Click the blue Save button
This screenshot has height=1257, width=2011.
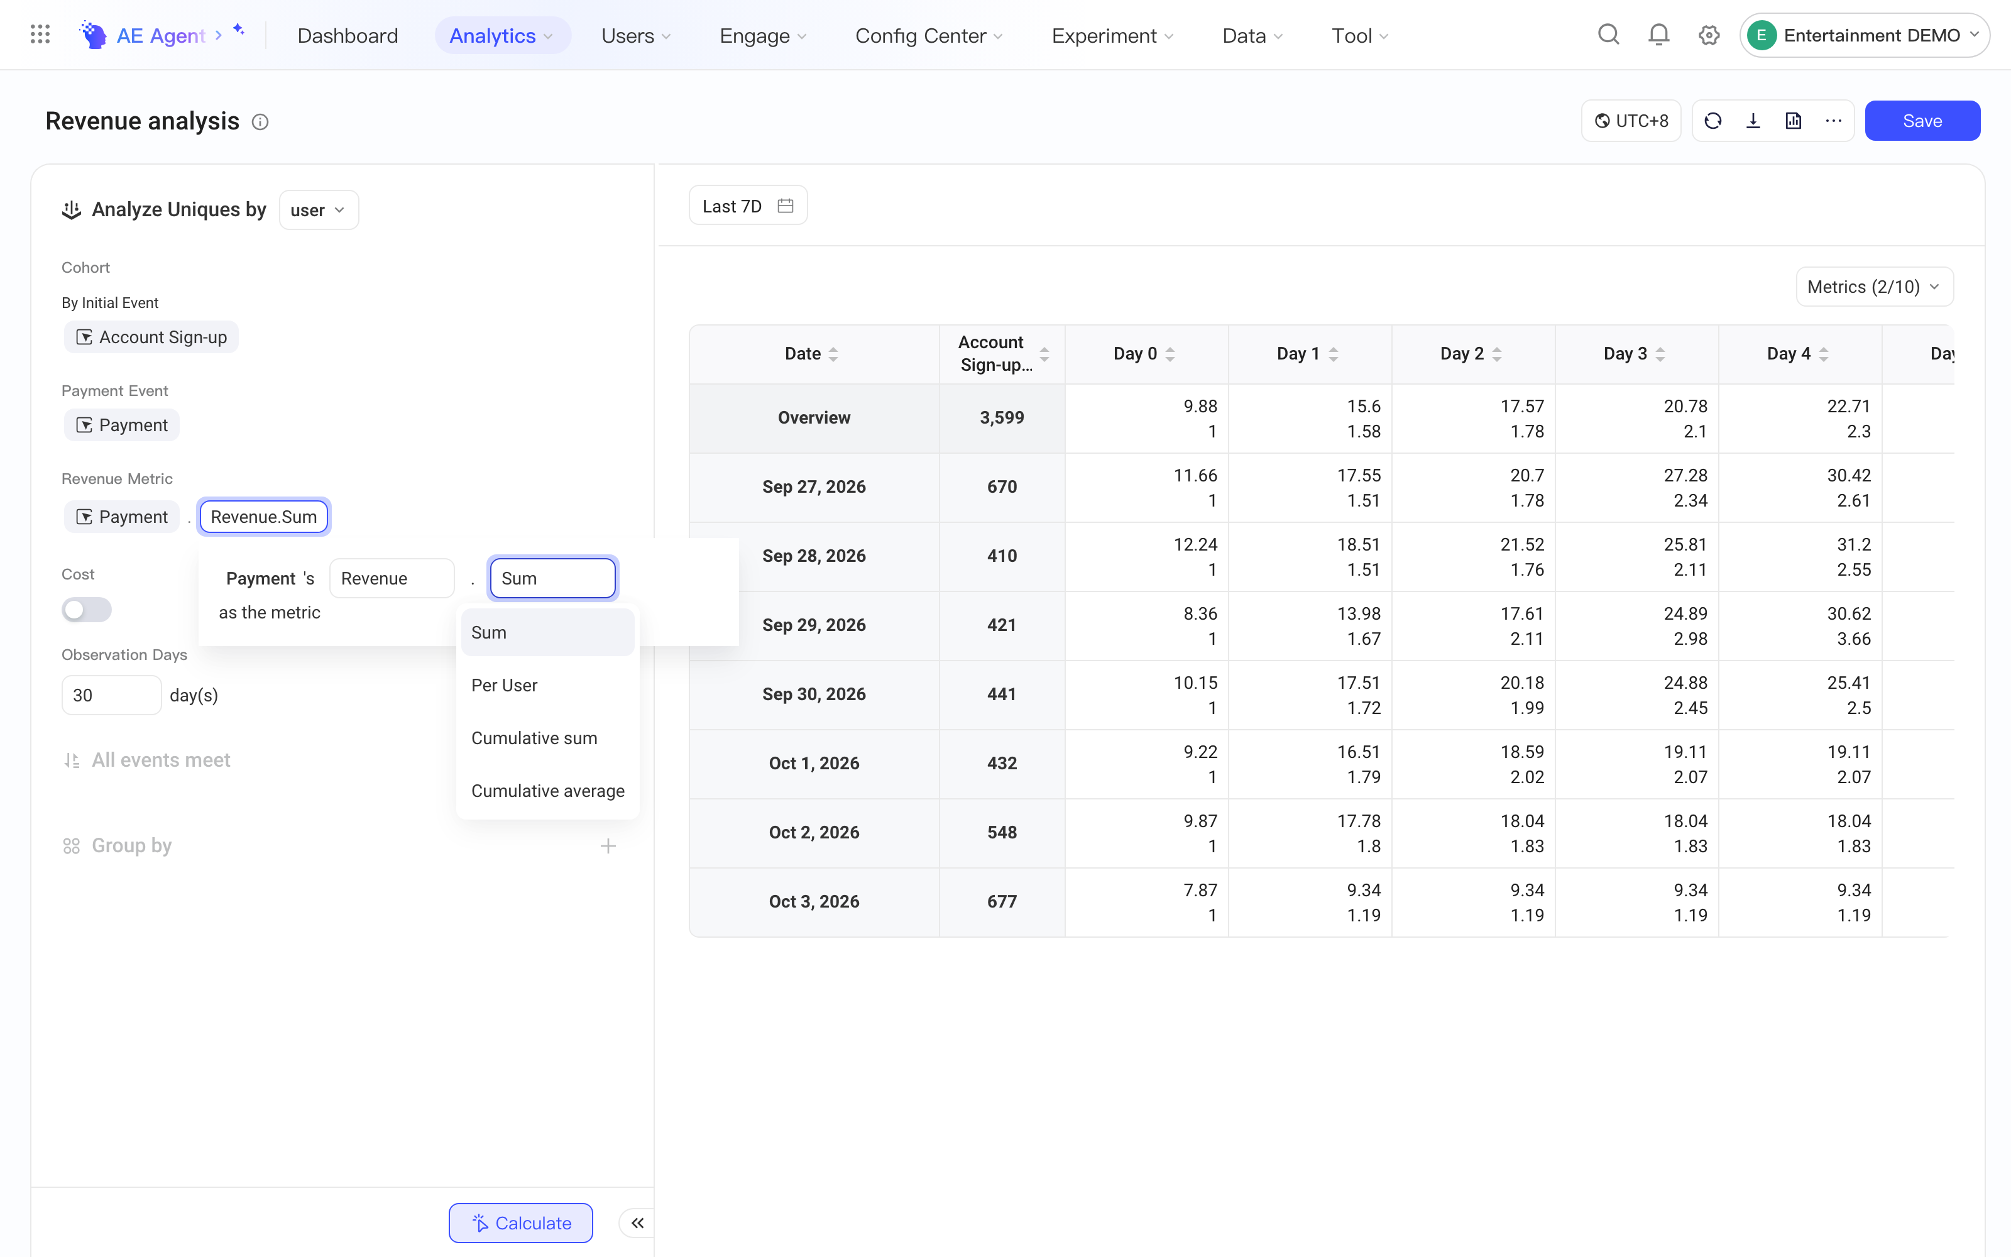[x=1922, y=121]
